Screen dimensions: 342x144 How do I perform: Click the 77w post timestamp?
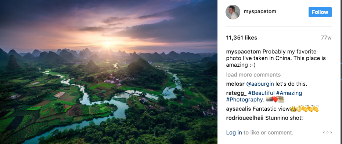(x=326, y=38)
